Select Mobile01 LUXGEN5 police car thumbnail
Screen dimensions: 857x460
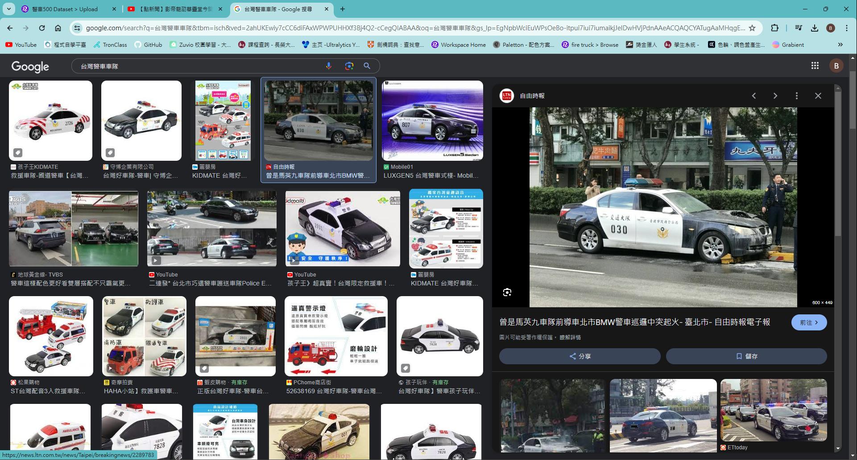(x=432, y=121)
